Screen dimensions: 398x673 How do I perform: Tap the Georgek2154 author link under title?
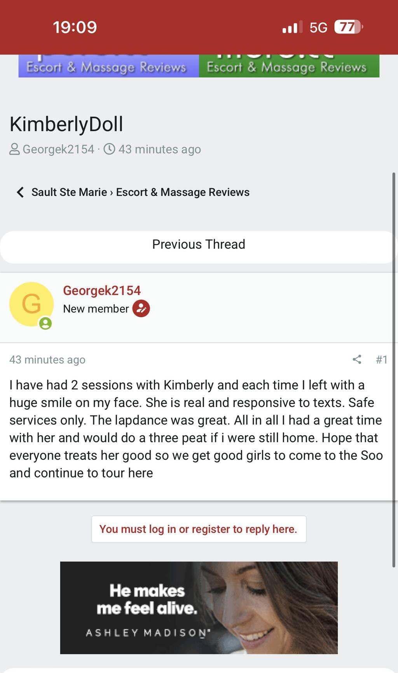(x=58, y=149)
